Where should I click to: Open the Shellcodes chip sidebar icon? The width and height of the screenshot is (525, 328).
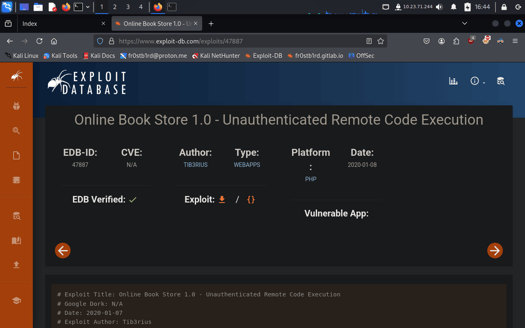pyautogui.click(x=16, y=180)
